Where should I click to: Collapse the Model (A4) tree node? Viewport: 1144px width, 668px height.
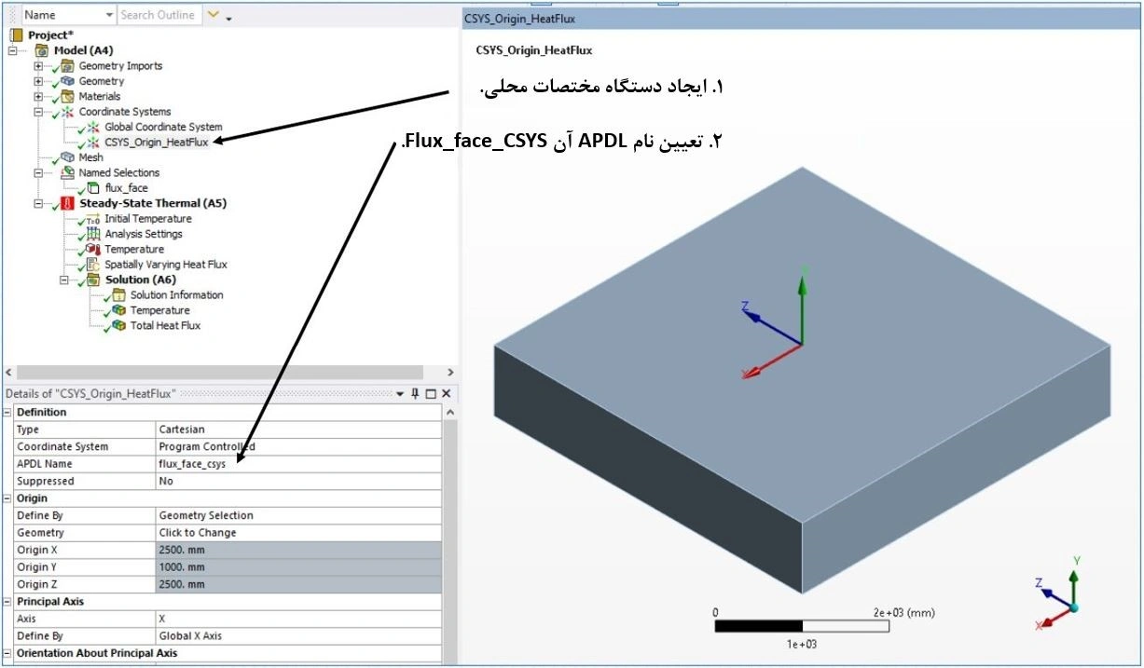13,50
